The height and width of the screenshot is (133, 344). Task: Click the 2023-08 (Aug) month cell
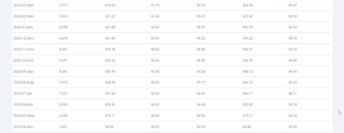coord(24,82)
